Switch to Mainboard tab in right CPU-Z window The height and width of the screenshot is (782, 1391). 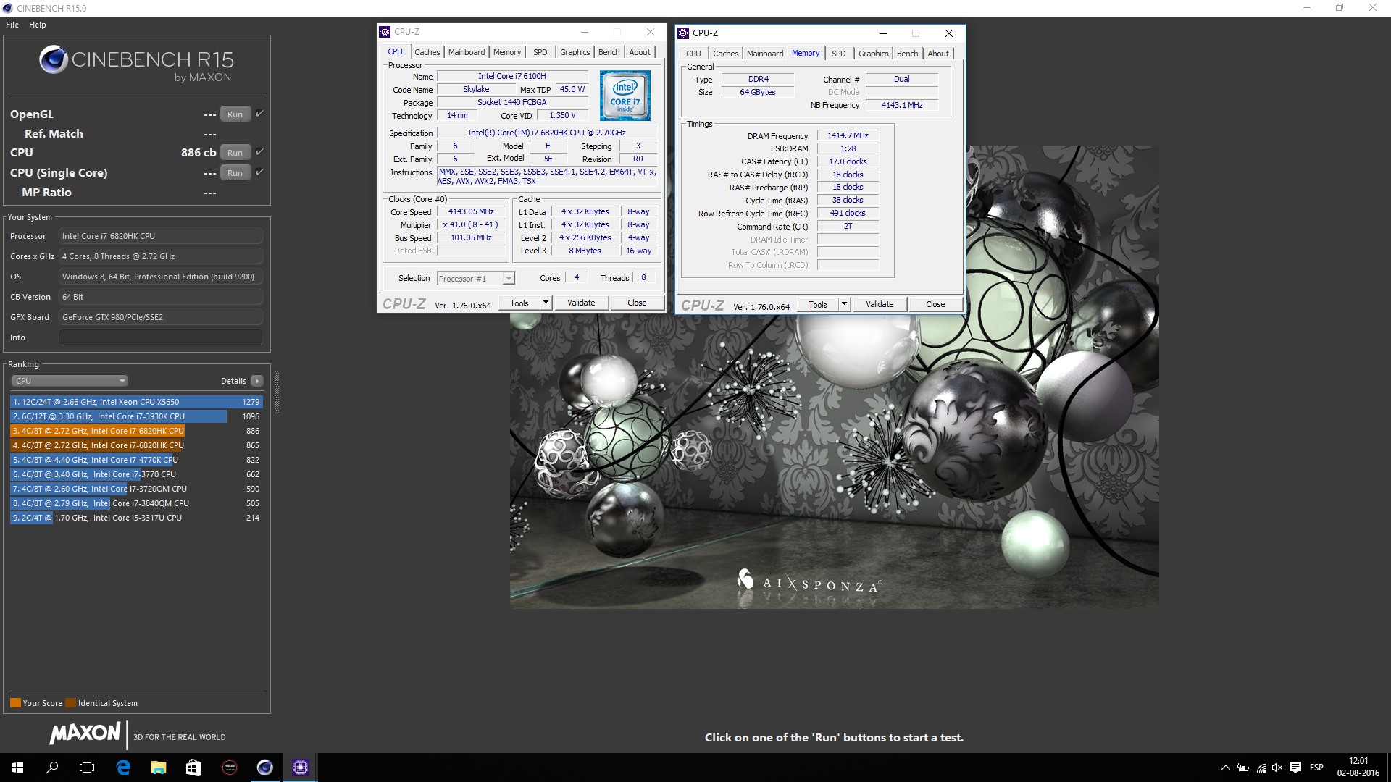(x=765, y=54)
